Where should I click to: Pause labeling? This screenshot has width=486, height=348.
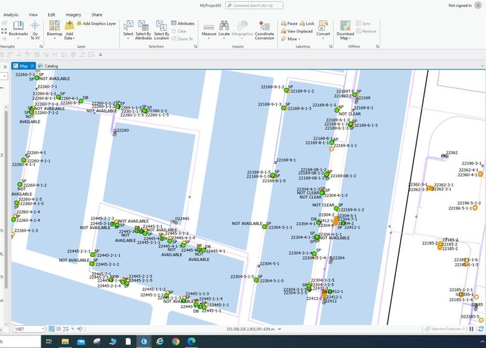point(289,23)
